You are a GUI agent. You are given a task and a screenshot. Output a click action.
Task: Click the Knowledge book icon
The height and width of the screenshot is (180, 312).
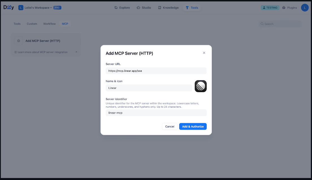(x=160, y=8)
